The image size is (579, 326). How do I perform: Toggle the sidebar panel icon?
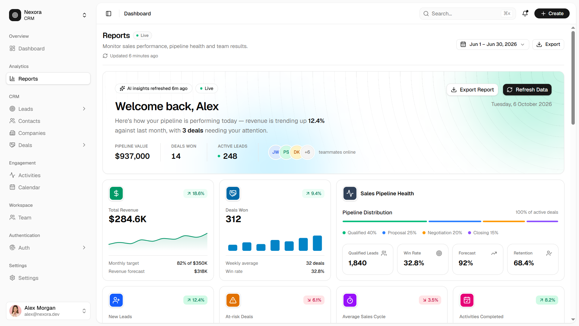[109, 14]
